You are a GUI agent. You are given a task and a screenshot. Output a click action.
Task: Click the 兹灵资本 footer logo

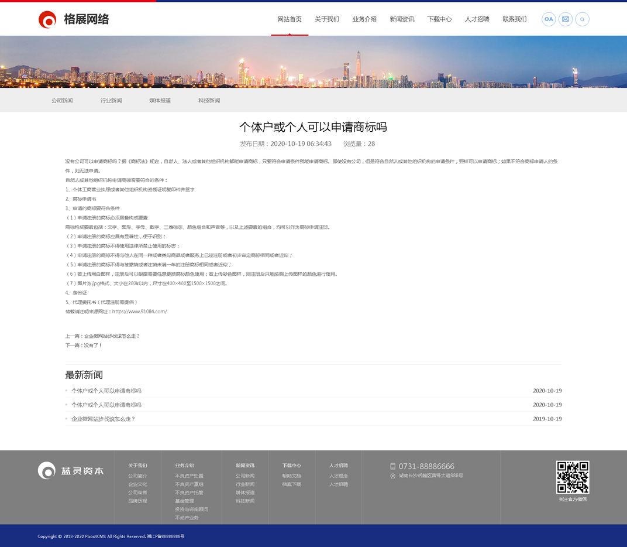[x=71, y=470]
